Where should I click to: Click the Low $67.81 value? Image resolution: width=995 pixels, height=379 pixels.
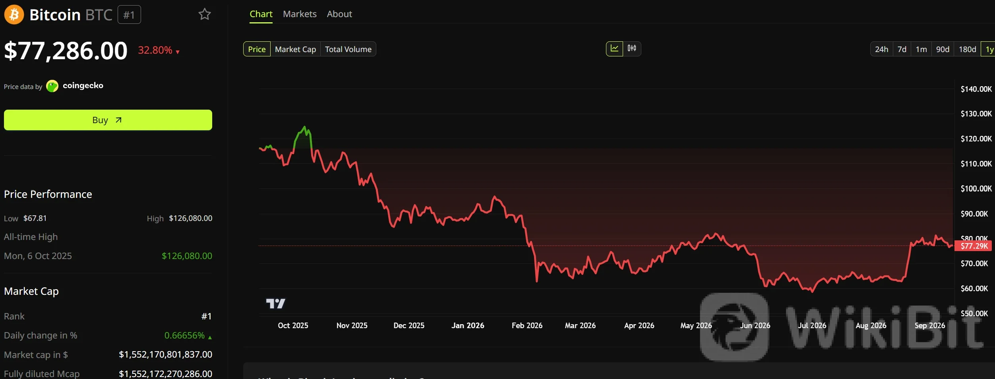point(35,218)
